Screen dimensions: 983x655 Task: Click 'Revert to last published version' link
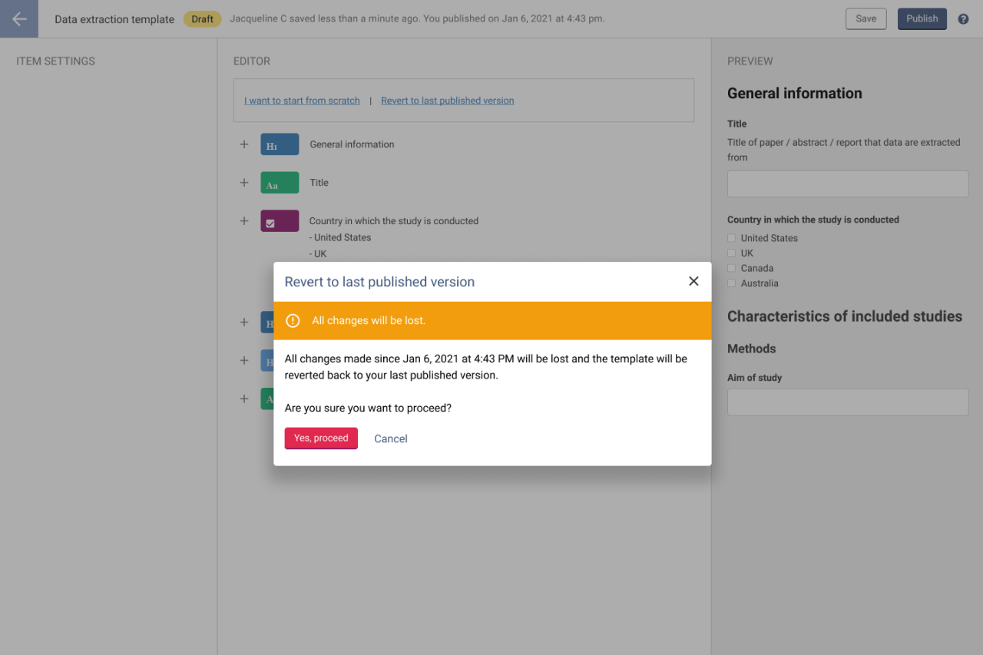(x=448, y=101)
